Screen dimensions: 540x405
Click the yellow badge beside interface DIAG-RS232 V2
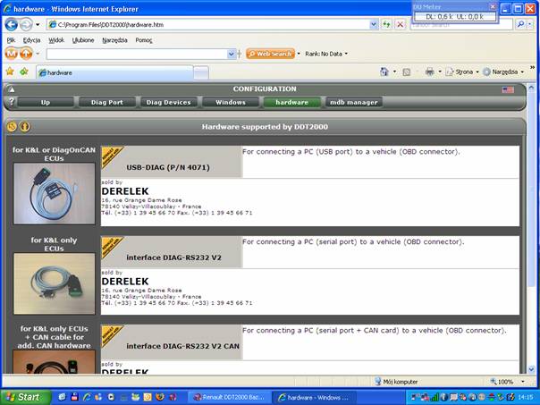click(x=112, y=248)
